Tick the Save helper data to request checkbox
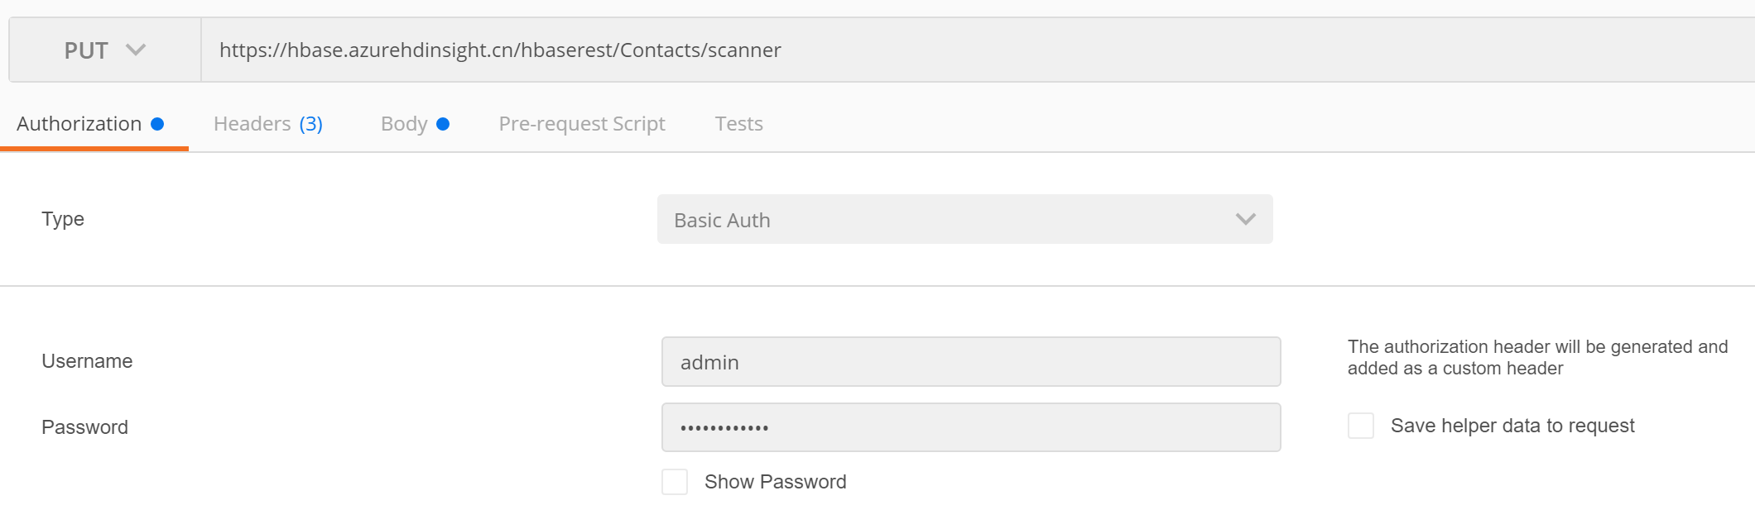This screenshot has width=1755, height=505. coord(1361,426)
